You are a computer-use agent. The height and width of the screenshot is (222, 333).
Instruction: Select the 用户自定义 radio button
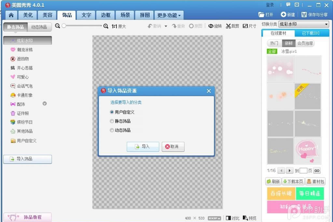pyautogui.click(x=112, y=112)
